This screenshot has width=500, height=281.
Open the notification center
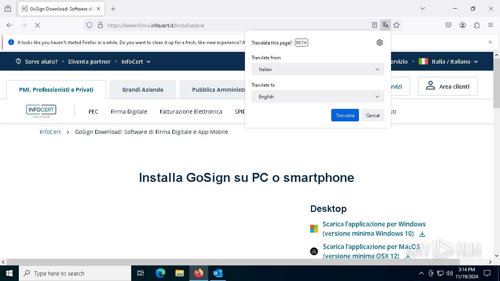(x=487, y=273)
